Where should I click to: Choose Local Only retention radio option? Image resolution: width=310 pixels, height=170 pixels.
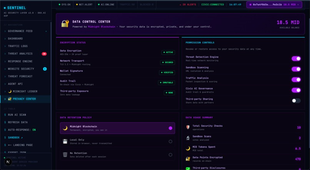pyautogui.click(x=170, y=141)
